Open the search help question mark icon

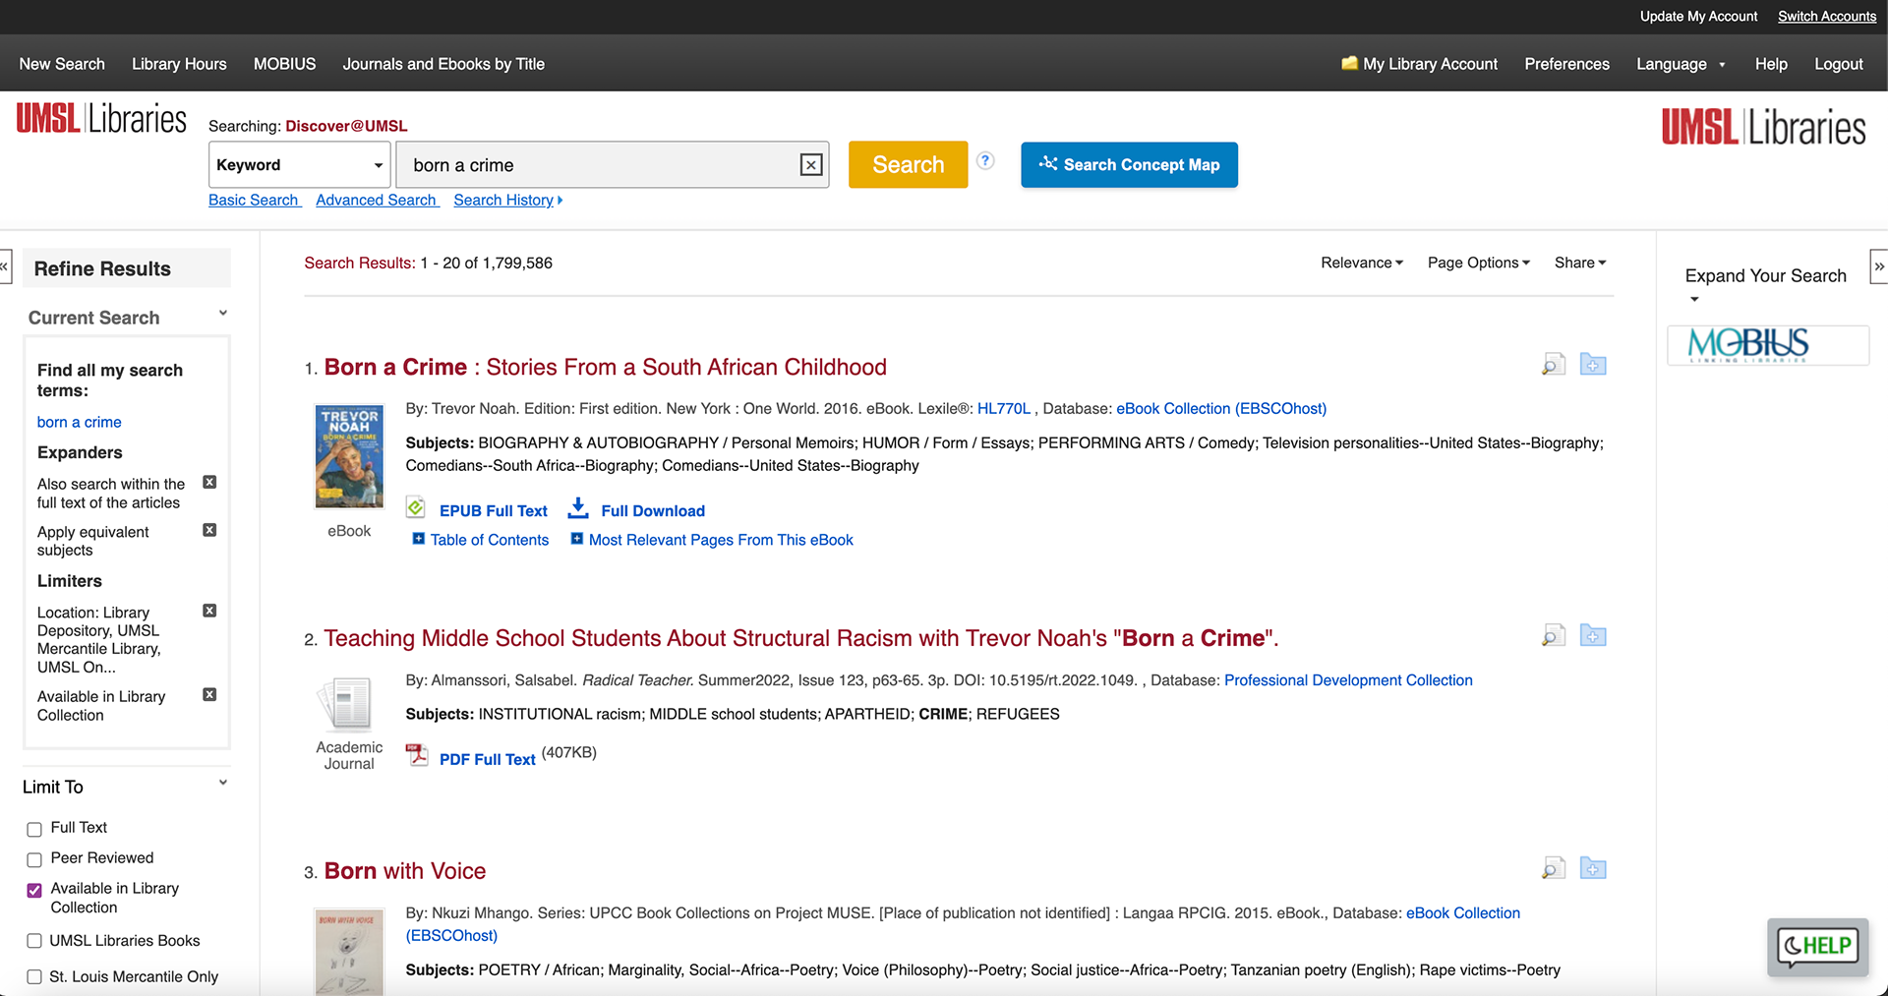click(x=985, y=160)
